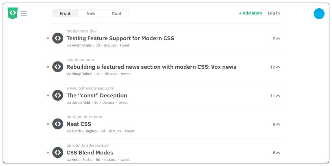Switch to the New tab
The width and height of the screenshot is (332, 166).
point(91,13)
